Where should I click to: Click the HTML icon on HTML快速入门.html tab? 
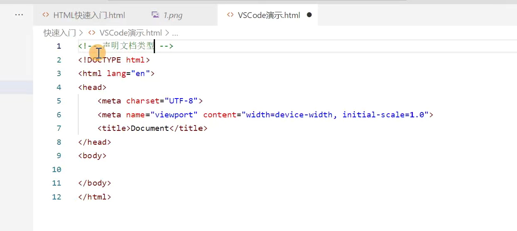[x=46, y=15]
